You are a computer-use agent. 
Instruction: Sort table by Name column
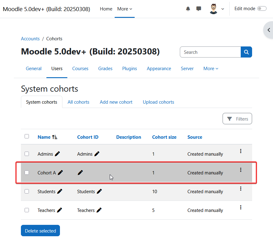tap(44, 137)
